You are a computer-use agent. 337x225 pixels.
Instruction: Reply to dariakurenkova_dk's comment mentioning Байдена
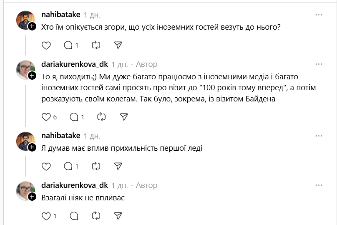click(x=74, y=117)
